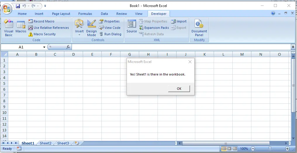The width and height of the screenshot is (297, 153).
Task: Open the Undo history dropdown arrow
Action: 28,6
